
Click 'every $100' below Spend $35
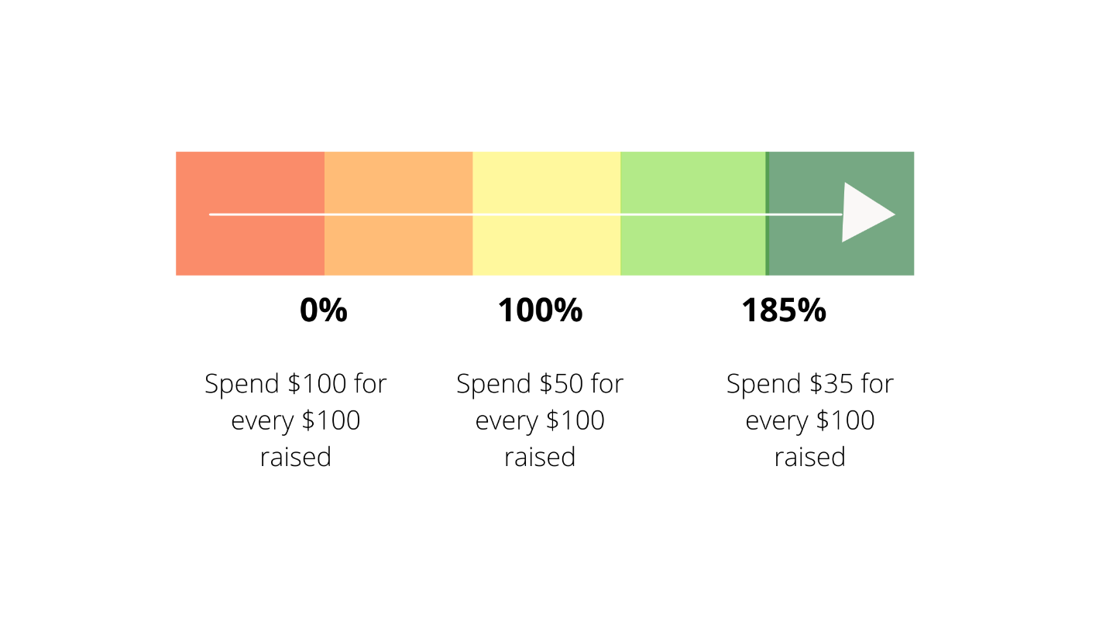(810, 421)
